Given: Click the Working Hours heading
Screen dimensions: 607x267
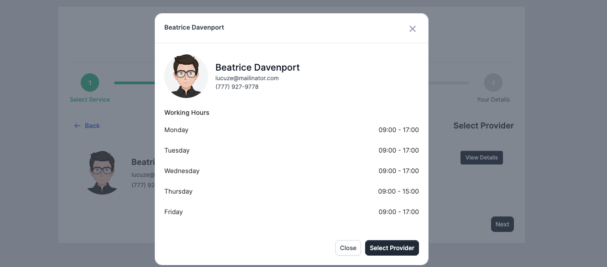Looking at the screenshot, I should pos(187,113).
